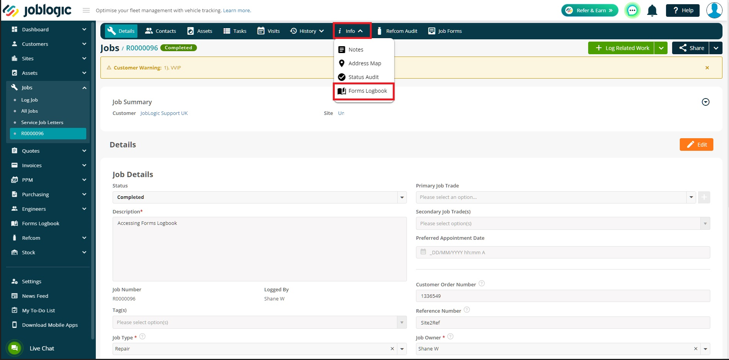Image resolution: width=729 pixels, height=360 pixels.
Task: Click the Share button
Action: [x=690, y=48]
